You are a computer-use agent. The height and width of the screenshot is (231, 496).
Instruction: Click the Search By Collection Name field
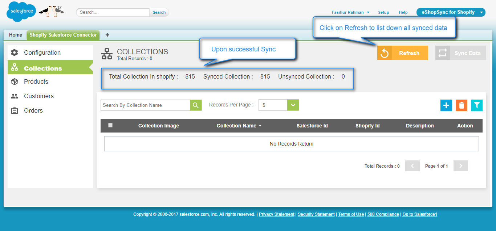pos(145,105)
